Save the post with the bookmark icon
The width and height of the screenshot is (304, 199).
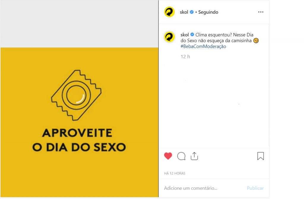tap(261, 156)
